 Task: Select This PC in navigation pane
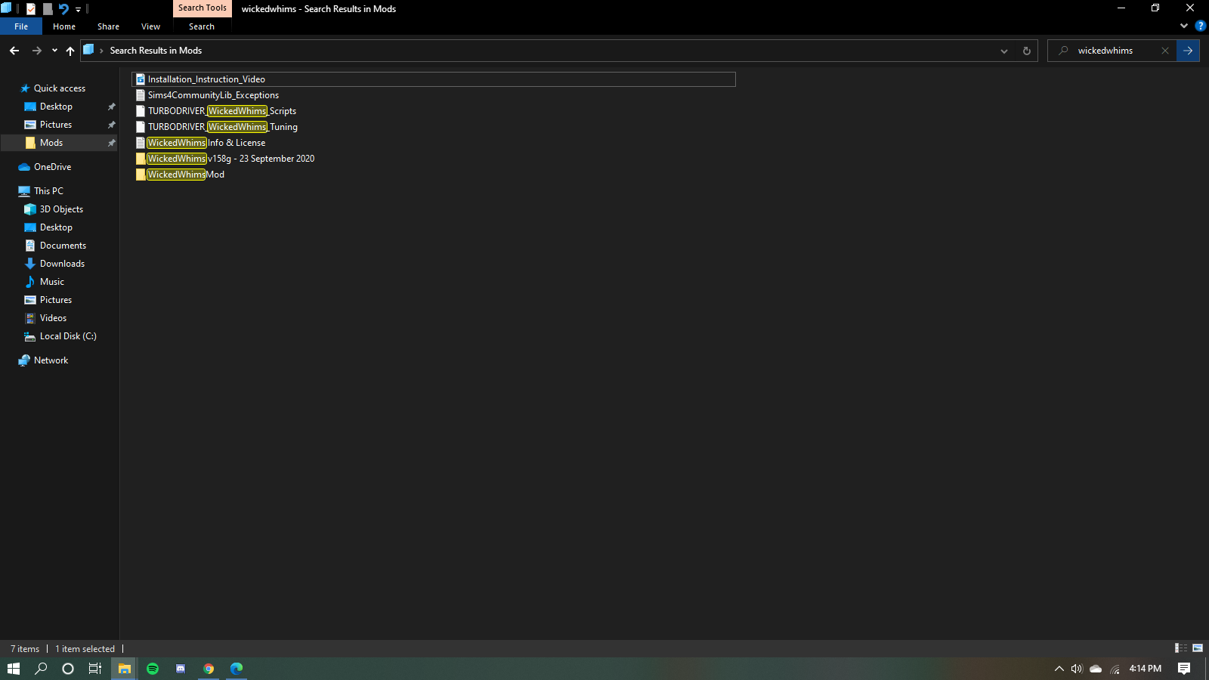click(48, 191)
